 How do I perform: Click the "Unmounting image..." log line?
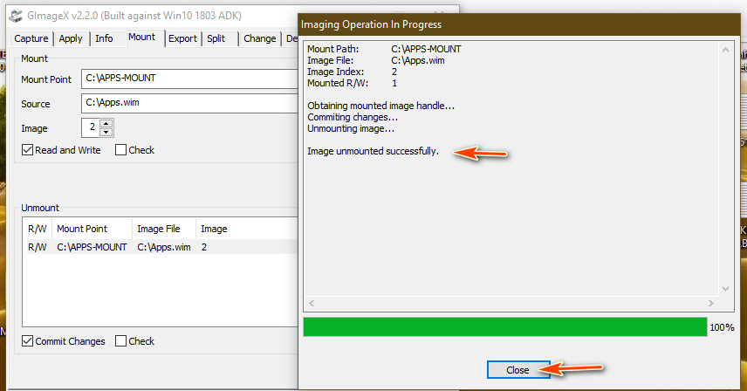[351, 128]
